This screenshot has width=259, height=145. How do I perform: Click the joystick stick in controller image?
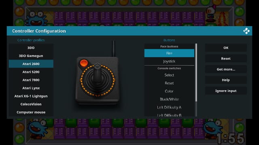pos(98,73)
